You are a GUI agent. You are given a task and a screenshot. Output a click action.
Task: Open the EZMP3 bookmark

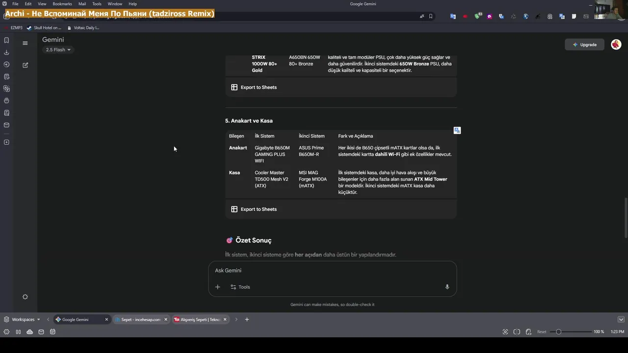[14, 28]
